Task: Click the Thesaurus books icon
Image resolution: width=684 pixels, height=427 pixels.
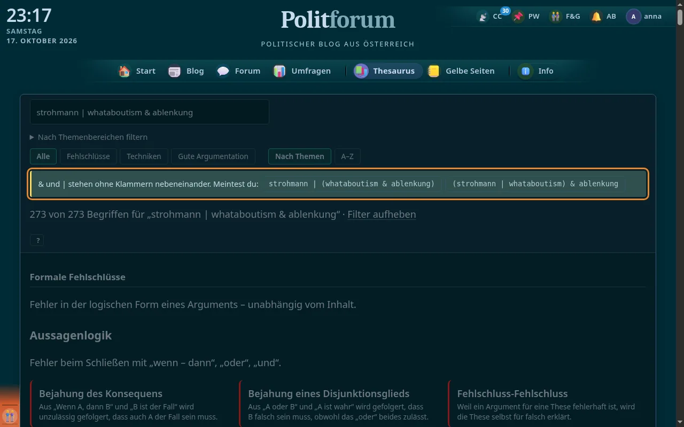Action: pos(361,71)
